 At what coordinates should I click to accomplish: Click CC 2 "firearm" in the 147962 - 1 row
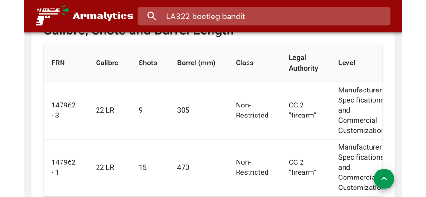(302, 167)
